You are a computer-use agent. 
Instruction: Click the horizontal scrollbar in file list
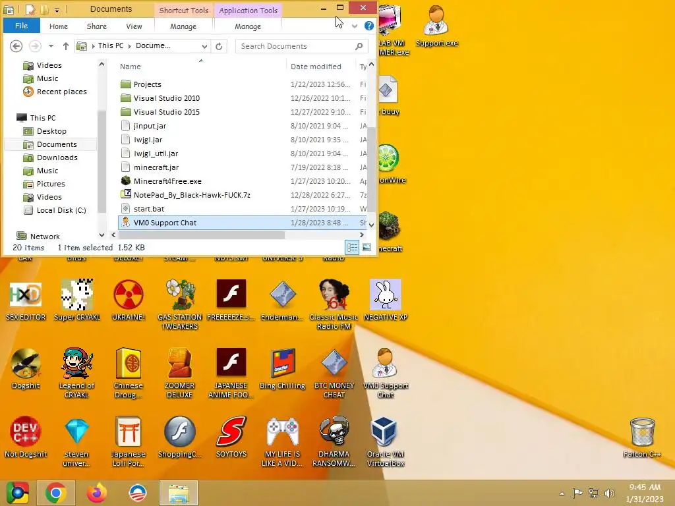(x=201, y=235)
